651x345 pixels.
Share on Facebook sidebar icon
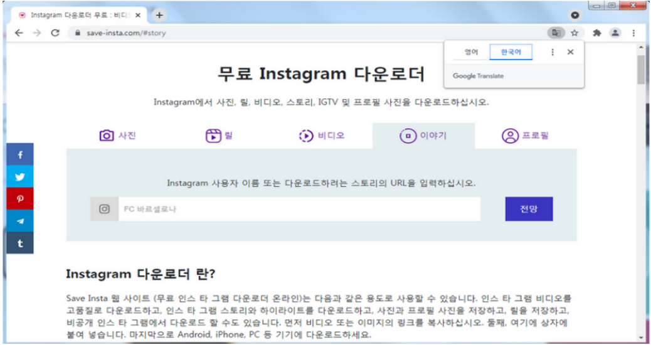tap(20, 154)
